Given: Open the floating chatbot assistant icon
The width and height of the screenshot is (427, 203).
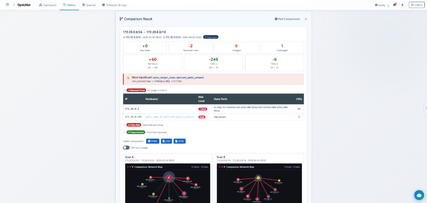Looking at the screenshot, I should (x=419, y=195).
